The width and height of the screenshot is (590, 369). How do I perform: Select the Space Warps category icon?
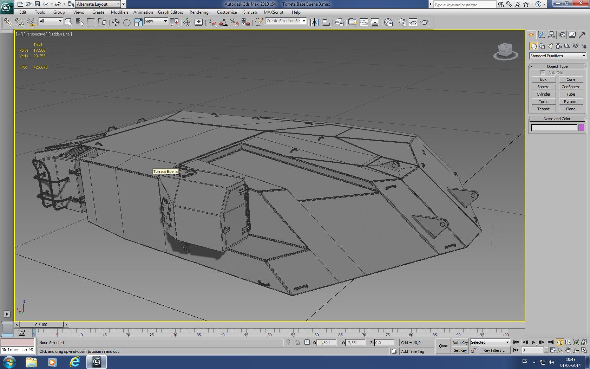(x=576, y=46)
